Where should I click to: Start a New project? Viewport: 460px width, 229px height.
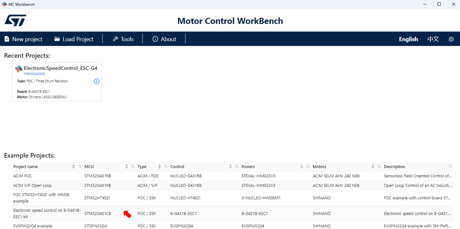(x=23, y=39)
